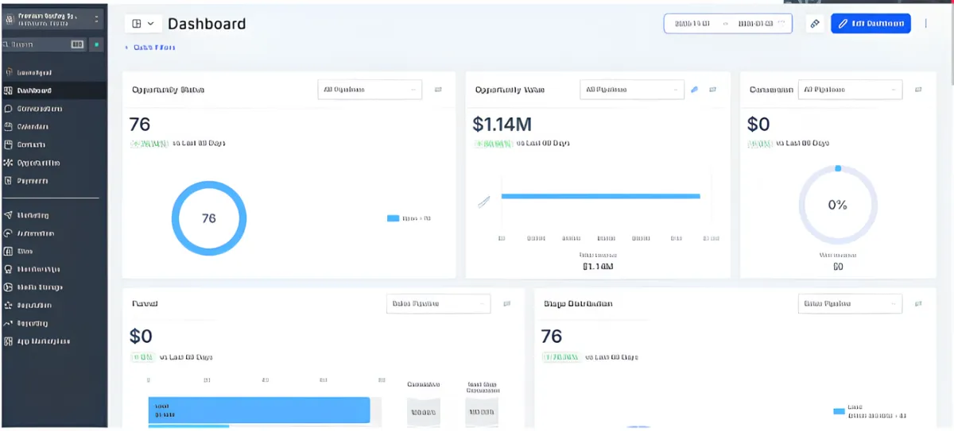Image resolution: width=954 pixels, height=431 pixels.
Task: Click the share link icon beside Edit Dashboard
Action: [815, 24]
